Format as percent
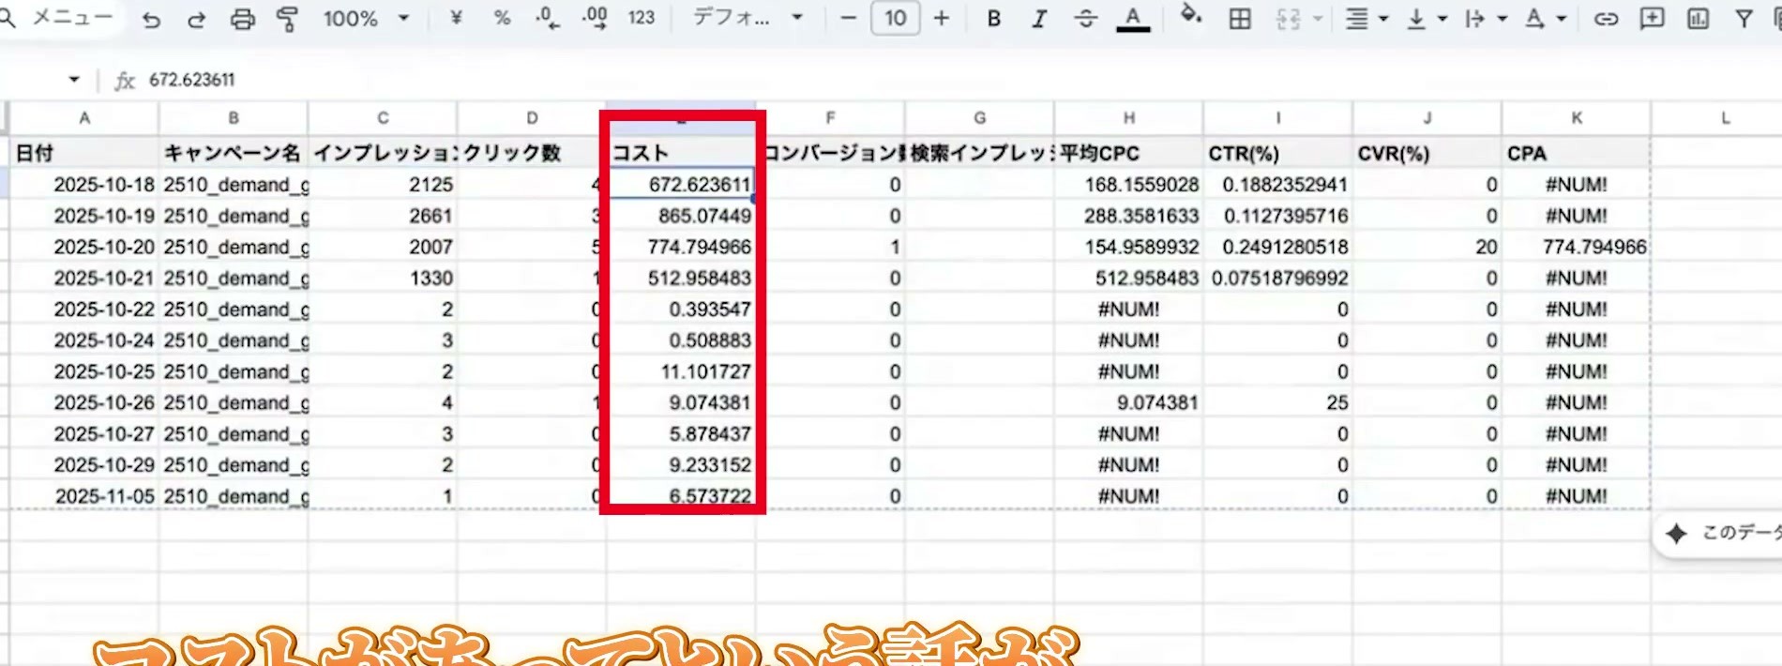This screenshot has height=666, width=1782. [502, 18]
